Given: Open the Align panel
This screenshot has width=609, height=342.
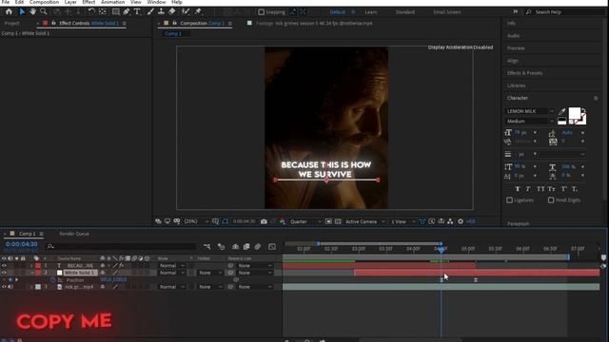Looking at the screenshot, I should (513, 61).
